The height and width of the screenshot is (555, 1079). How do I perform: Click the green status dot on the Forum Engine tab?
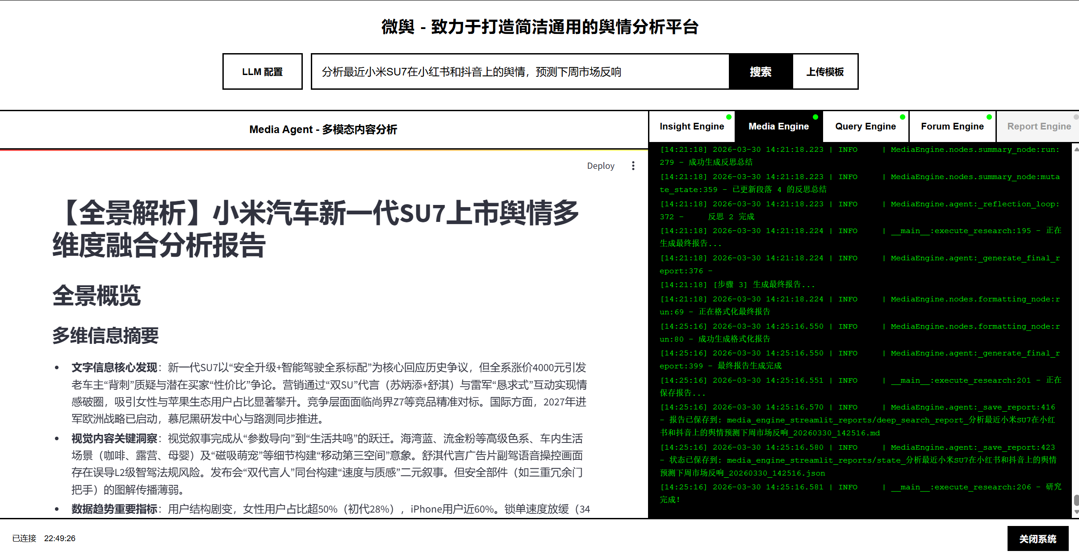click(x=989, y=117)
